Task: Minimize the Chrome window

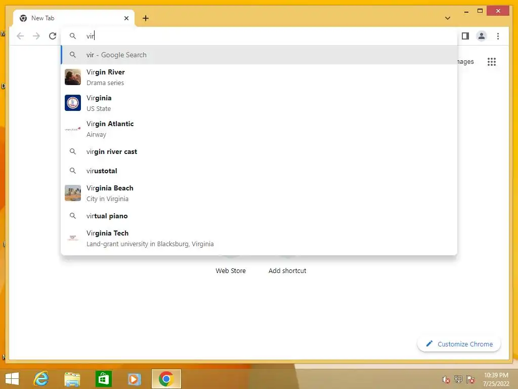Action: tap(466, 11)
